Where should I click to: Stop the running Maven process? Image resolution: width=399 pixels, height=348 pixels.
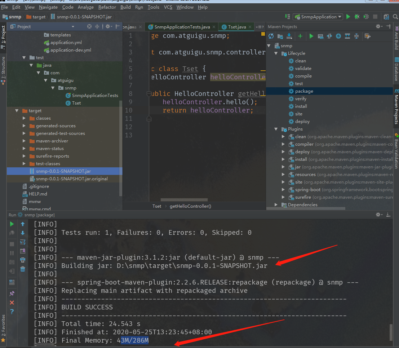pos(12,244)
